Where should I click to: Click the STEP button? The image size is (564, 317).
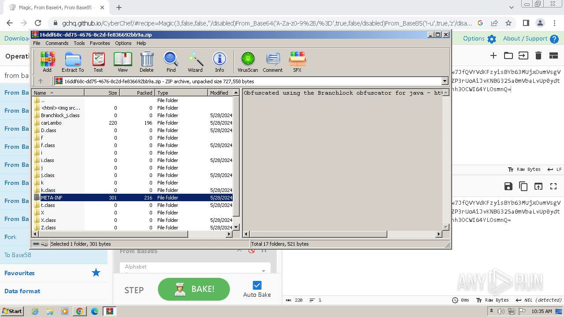coord(134,290)
